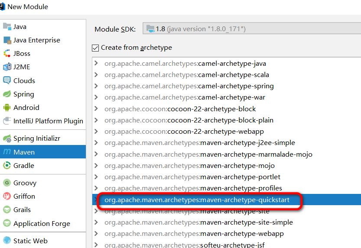361x248 pixels.
Task: Click the JBoss colorful icon
Action: click(x=7, y=53)
